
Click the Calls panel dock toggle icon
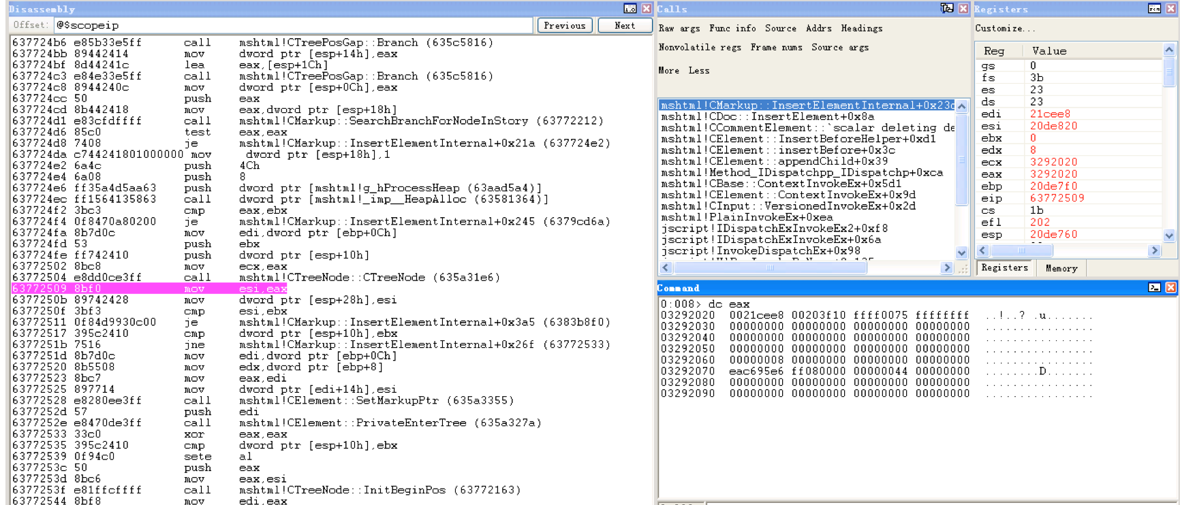(x=947, y=9)
